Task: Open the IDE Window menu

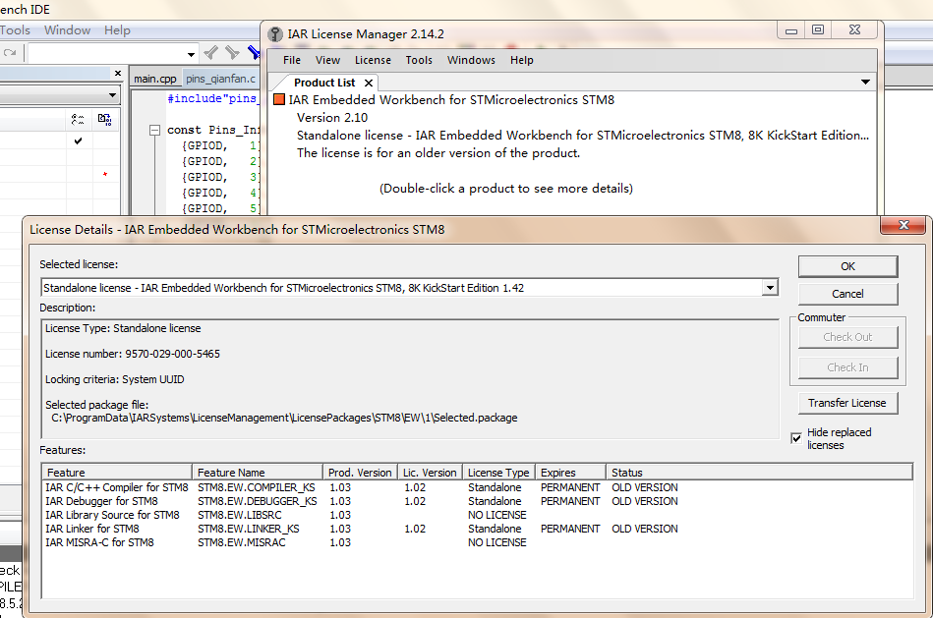Action: 67,30
